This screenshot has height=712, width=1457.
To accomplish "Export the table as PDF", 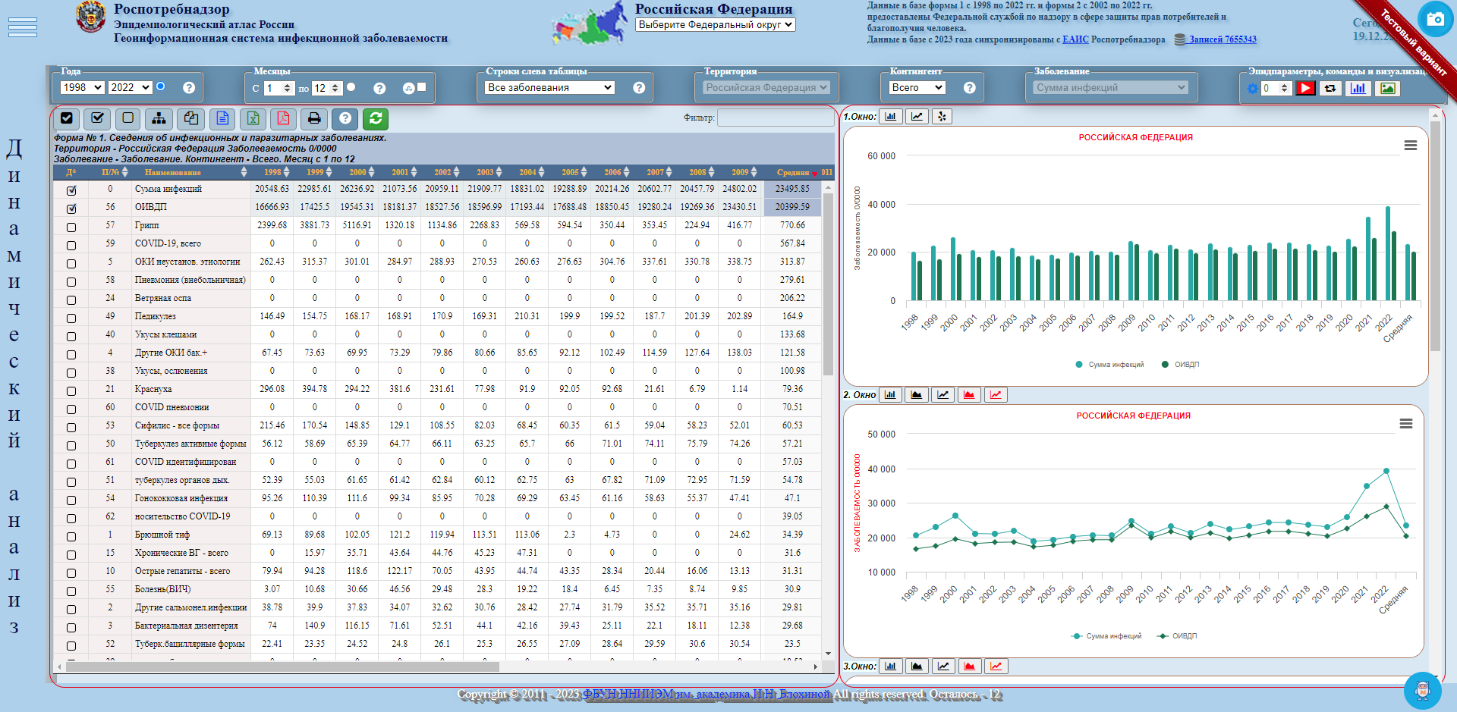I will coord(283,118).
